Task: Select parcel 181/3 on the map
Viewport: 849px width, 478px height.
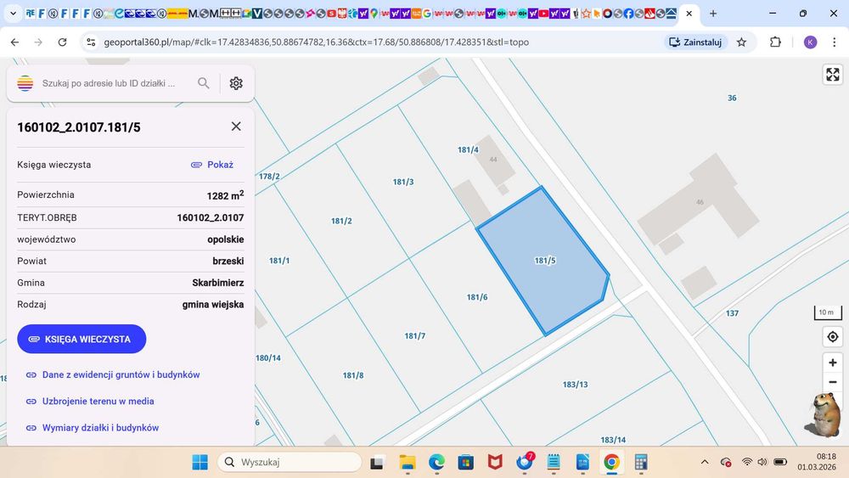Action: (x=402, y=182)
